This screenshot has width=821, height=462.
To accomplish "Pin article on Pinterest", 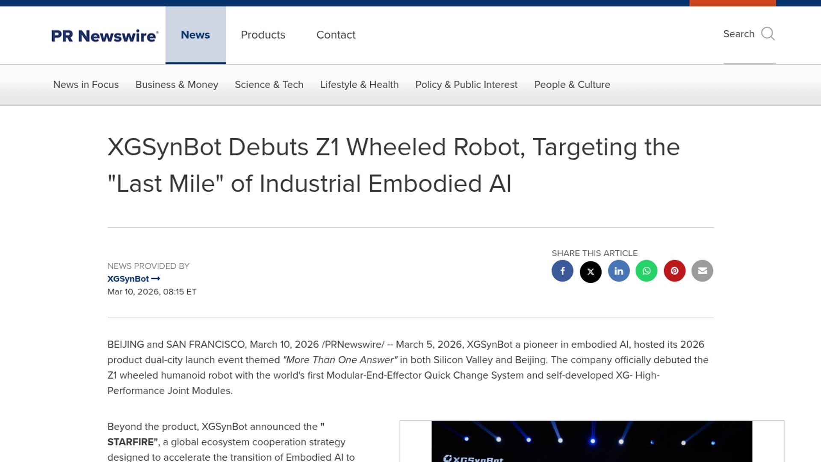I will (674, 271).
